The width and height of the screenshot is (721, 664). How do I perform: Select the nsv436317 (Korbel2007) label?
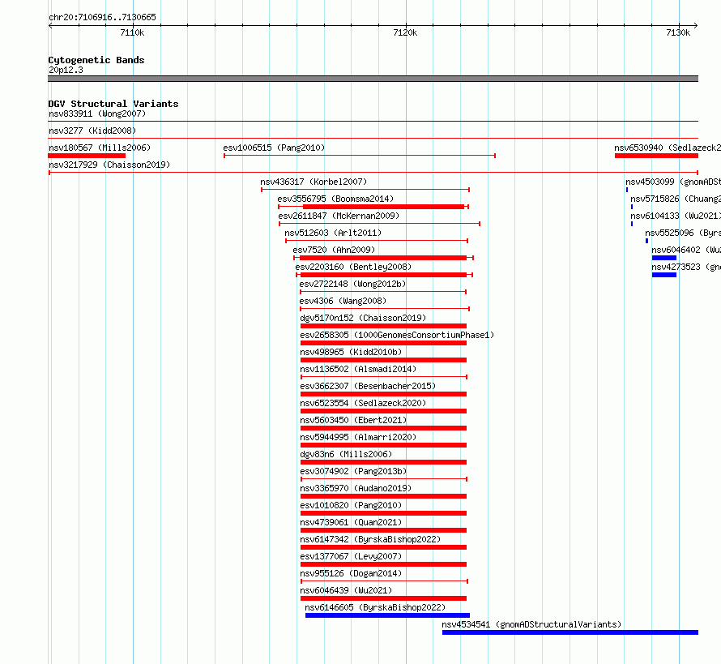314,182
